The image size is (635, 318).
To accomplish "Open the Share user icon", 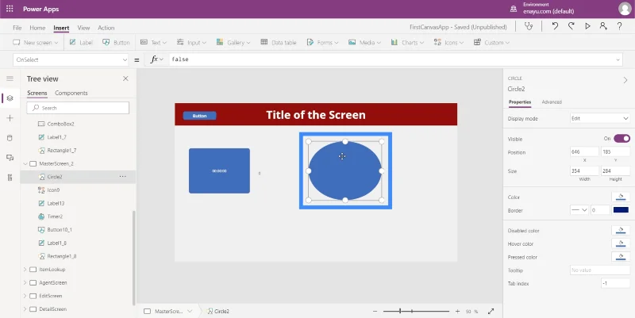I will (x=603, y=26).
